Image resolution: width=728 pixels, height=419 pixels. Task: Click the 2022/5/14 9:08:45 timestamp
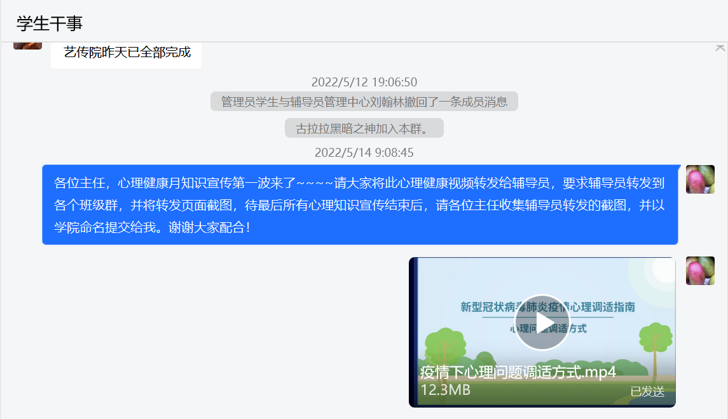(x=364, y=152)
